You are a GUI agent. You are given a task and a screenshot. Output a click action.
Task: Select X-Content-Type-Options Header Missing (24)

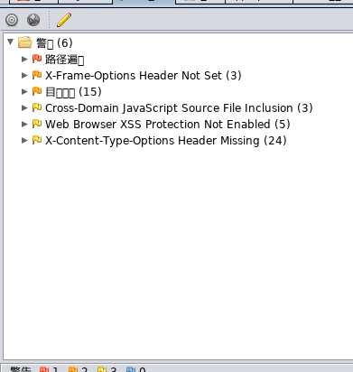point(166,141)
